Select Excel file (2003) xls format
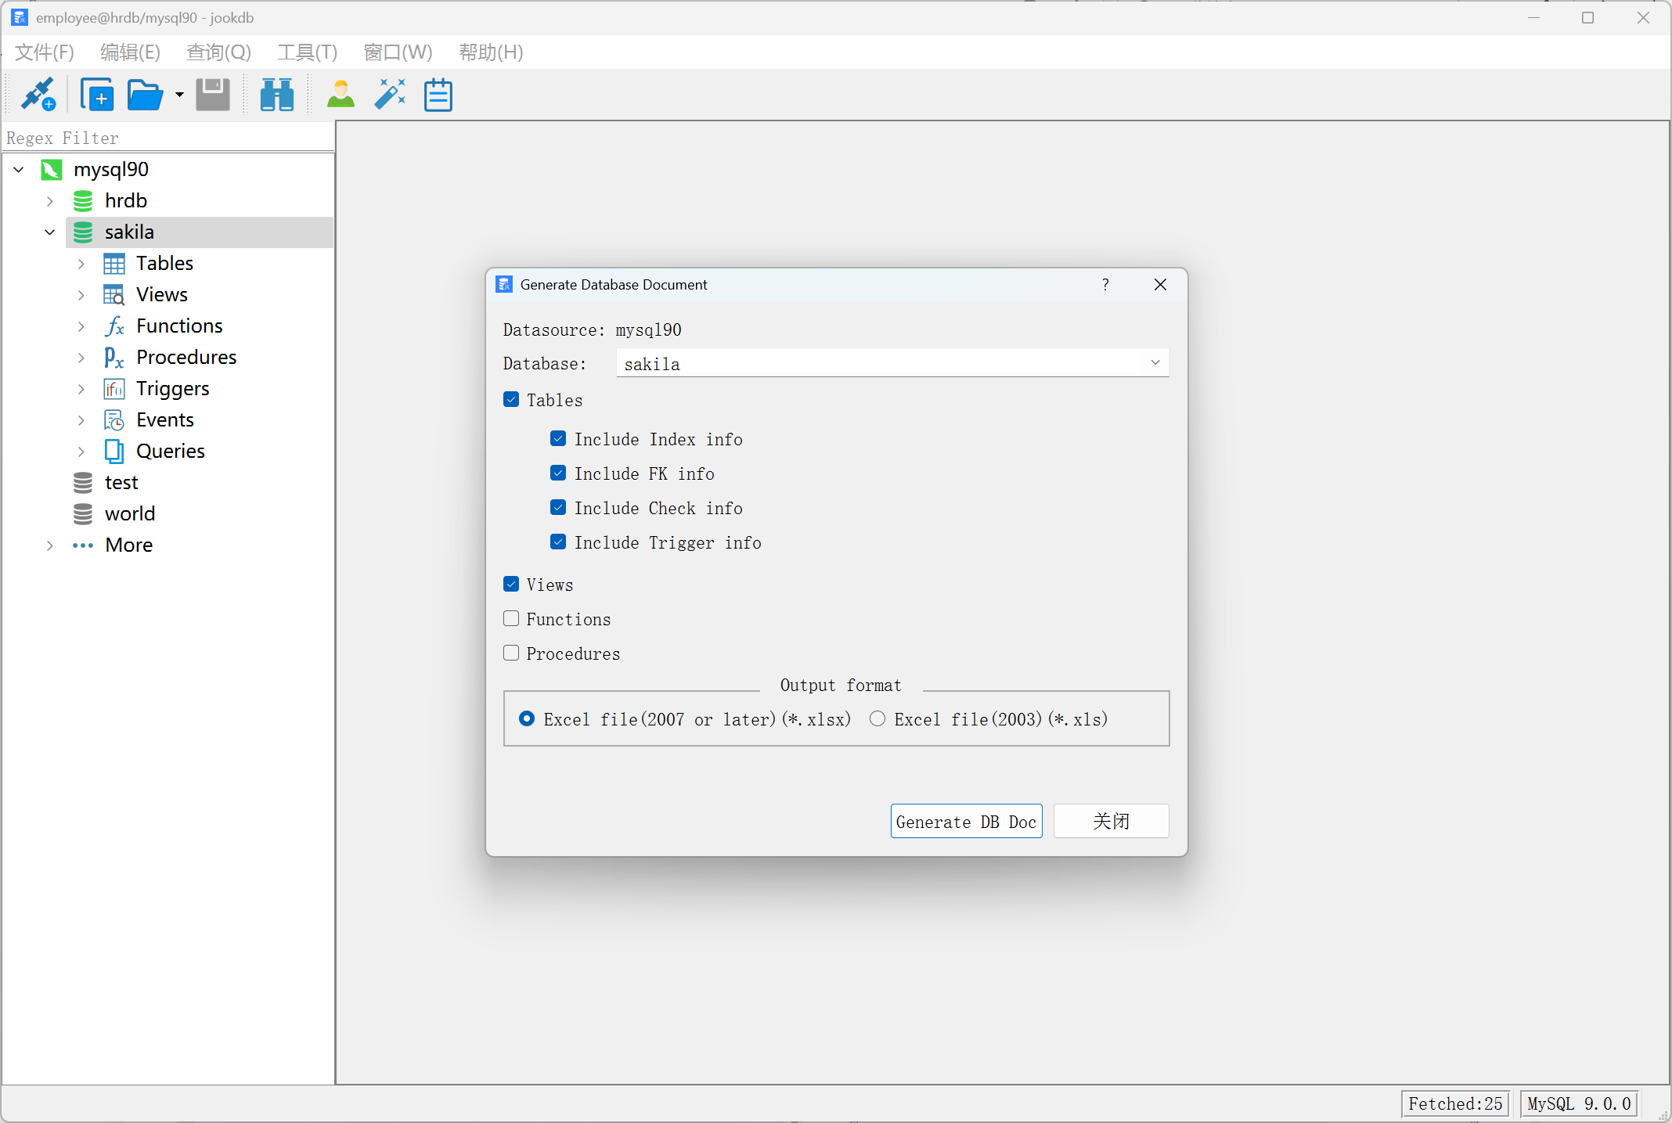 pyautogui.click(x=877, y=719)
